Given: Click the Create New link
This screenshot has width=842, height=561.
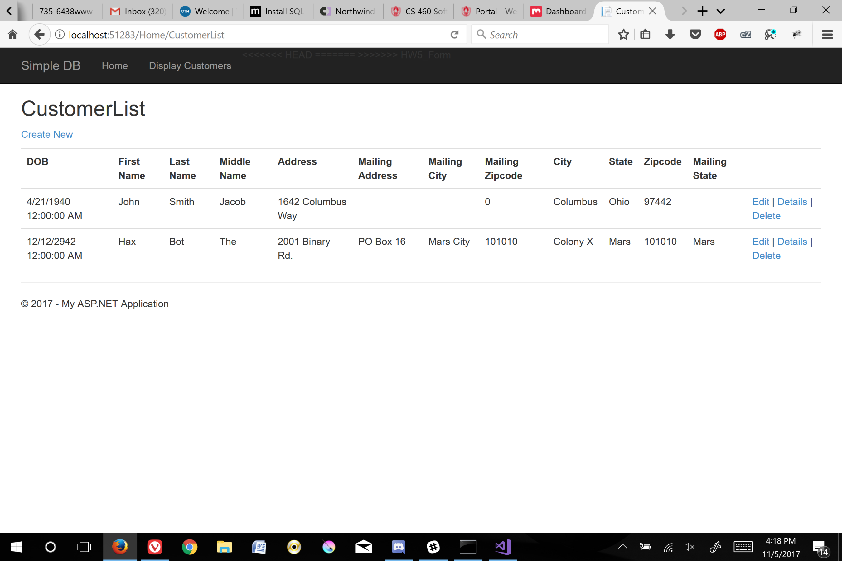Looking at the screenshot, I should (47, 134).
